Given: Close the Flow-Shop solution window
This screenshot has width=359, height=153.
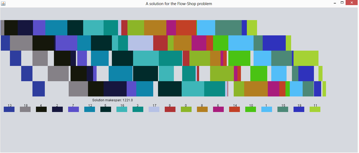Looking at the screenshot, I should [x=351, y=3].
